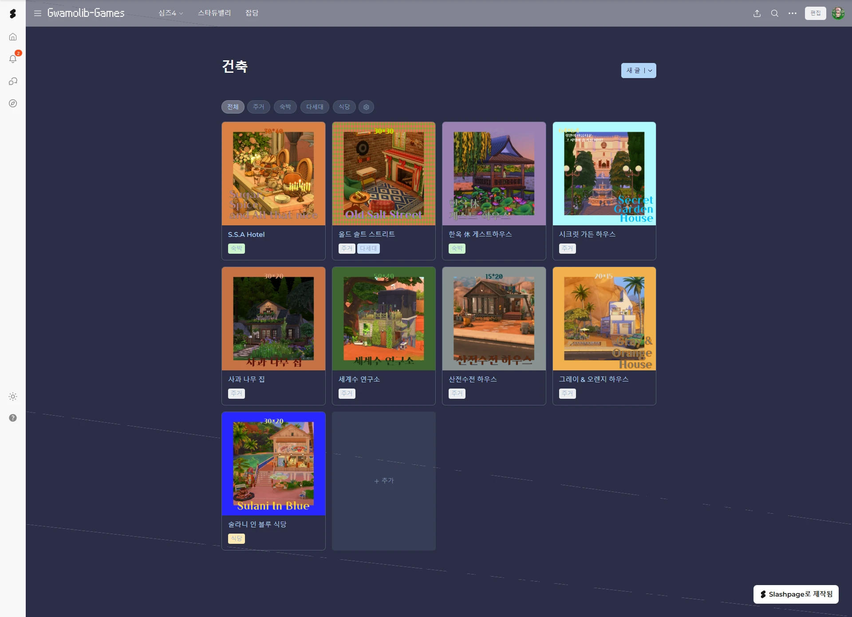Open the explore compass icon
The image size is (852, 617).
13,103
